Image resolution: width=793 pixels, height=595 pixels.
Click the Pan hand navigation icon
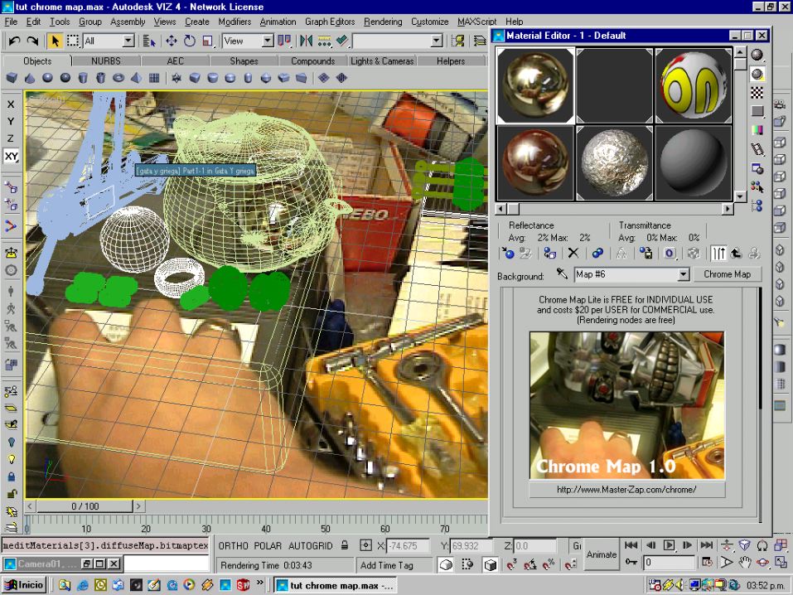point(745,562)
